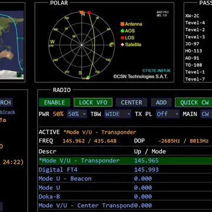This screenshot has height=212, width=212.
Task: Select the *Mode V/U - Transponder row
Action: [125, 161]
